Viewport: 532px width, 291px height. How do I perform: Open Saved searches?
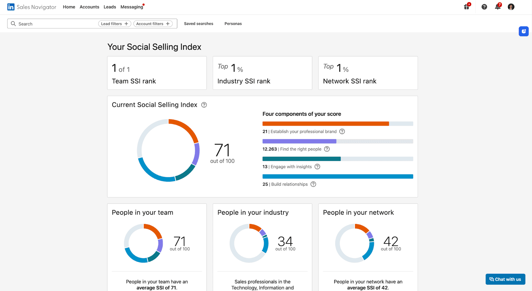[198, 24]
